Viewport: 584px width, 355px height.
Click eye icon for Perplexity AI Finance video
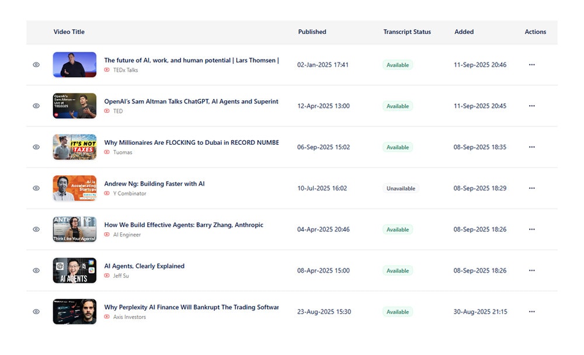36,312
